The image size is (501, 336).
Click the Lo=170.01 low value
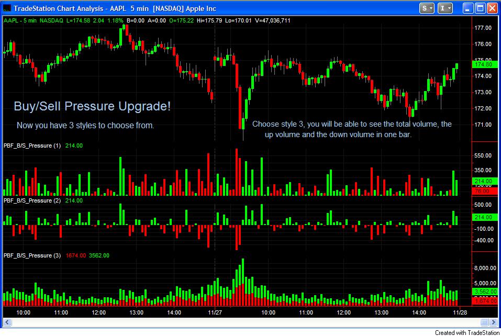pos(238,20)
